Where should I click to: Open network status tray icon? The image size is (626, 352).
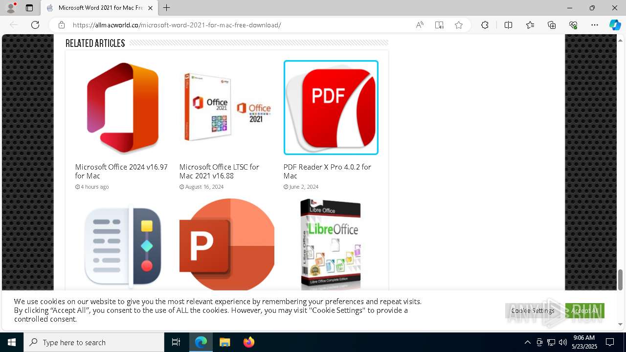pyautogui.click(x=551, y=342)
